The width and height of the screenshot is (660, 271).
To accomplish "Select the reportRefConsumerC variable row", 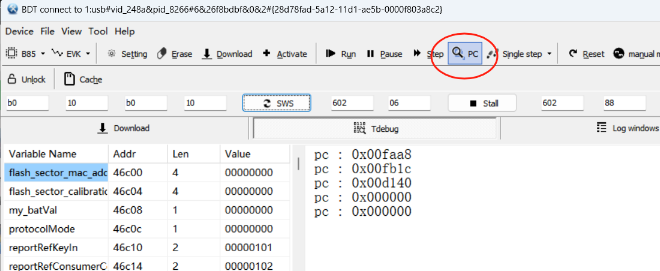I will click(x=147, y=266).
